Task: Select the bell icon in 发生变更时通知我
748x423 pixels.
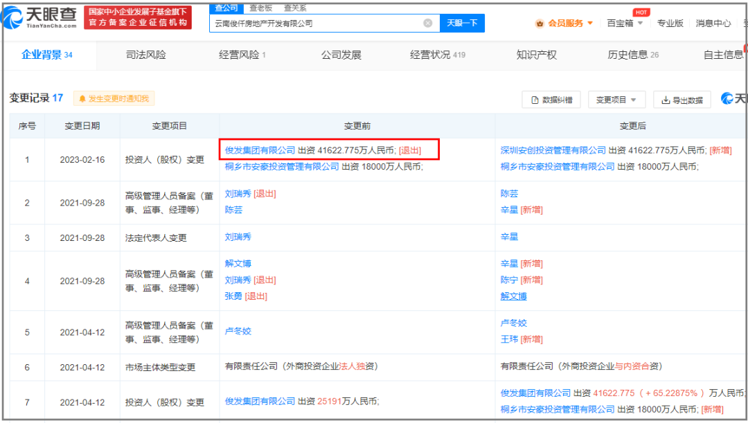Action: (x=82, y=99)
